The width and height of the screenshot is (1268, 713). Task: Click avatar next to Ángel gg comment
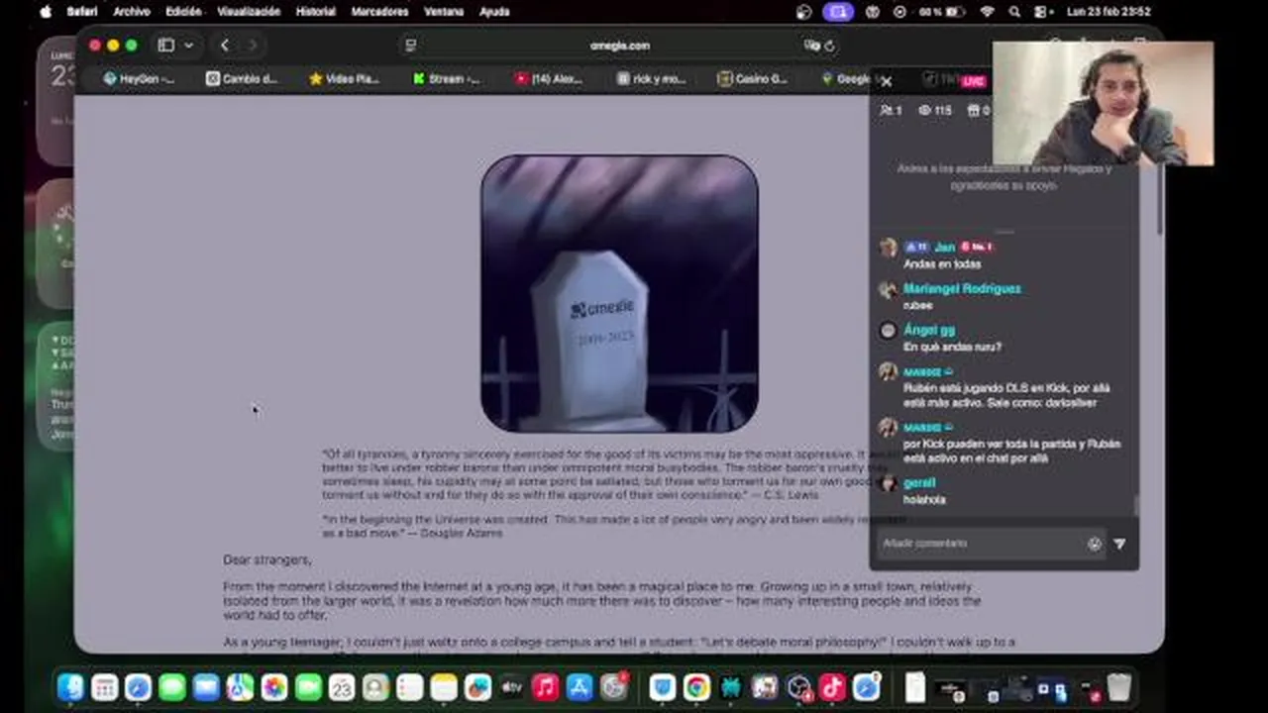click(888, 332)
